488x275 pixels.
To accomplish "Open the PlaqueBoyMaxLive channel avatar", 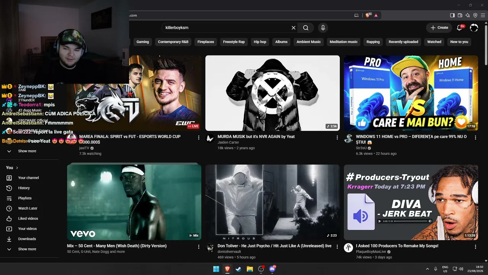I will click(x=348, y=247).
